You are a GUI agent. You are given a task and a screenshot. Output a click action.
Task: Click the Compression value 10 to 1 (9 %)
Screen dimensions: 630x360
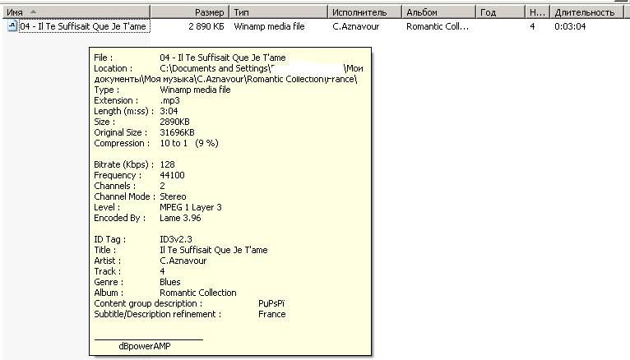click(189, 143)
